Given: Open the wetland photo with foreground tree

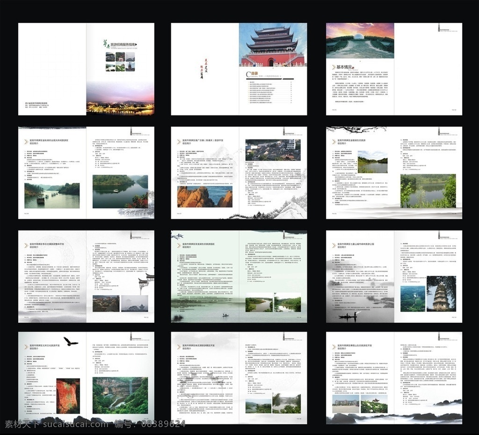Looking at the screenshot, I should (x=288, y=302).
